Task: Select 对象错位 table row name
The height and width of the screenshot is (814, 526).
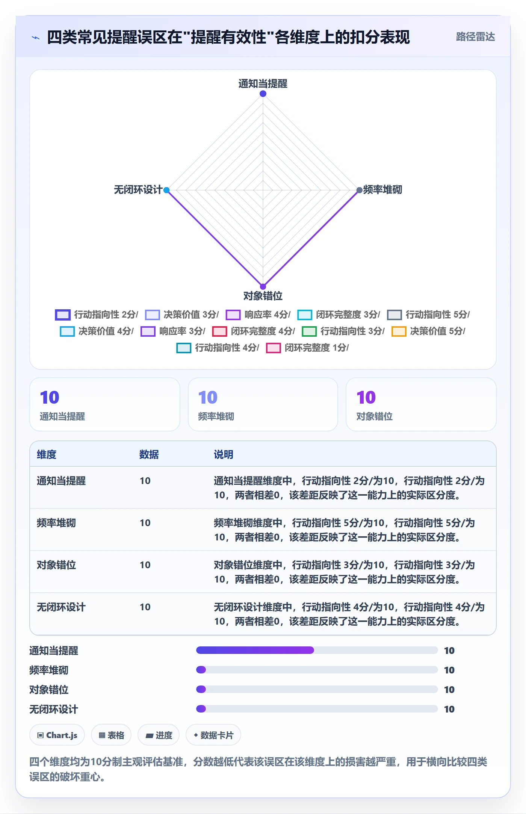Action: click(x=56, y=565)
